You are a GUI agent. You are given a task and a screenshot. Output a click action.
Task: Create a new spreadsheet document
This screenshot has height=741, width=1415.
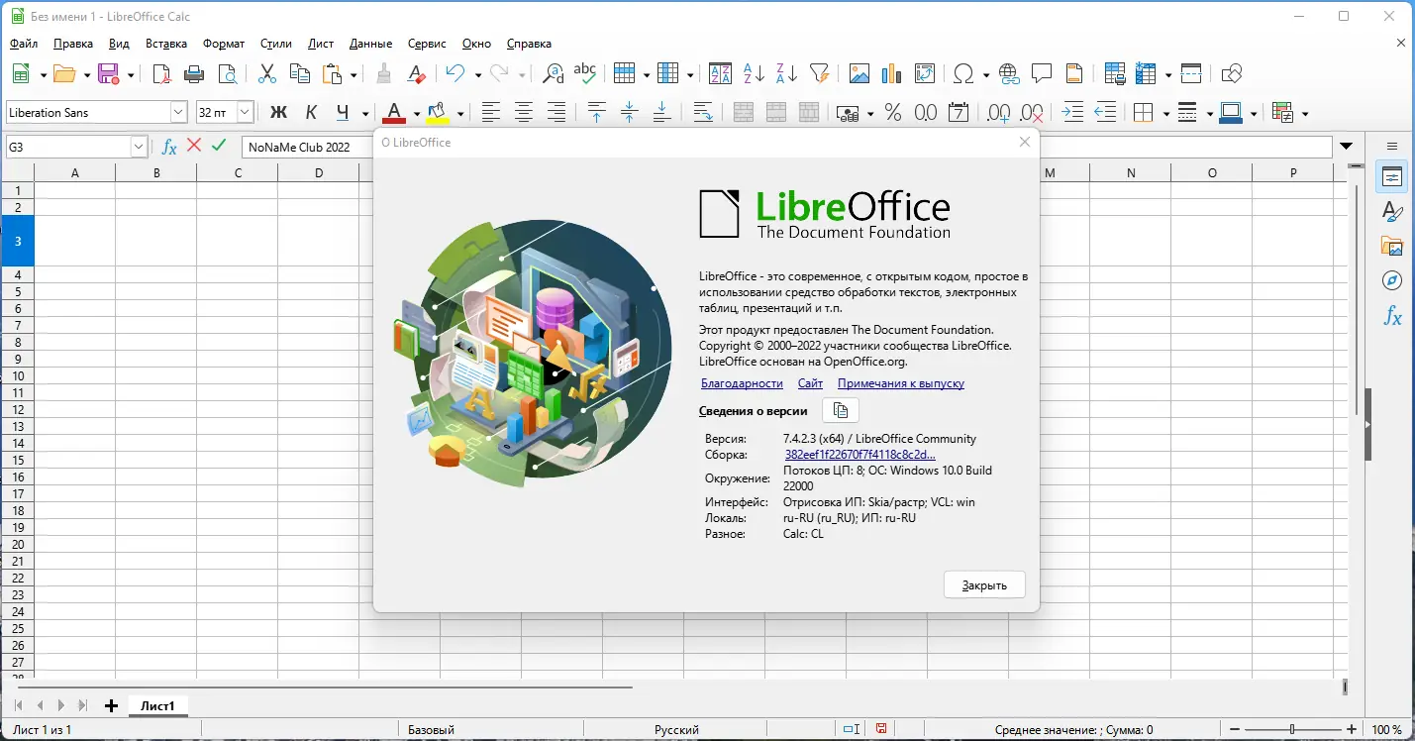21,73
